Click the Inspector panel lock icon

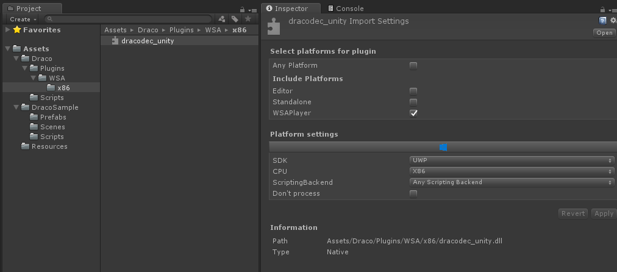coord(602,9)
